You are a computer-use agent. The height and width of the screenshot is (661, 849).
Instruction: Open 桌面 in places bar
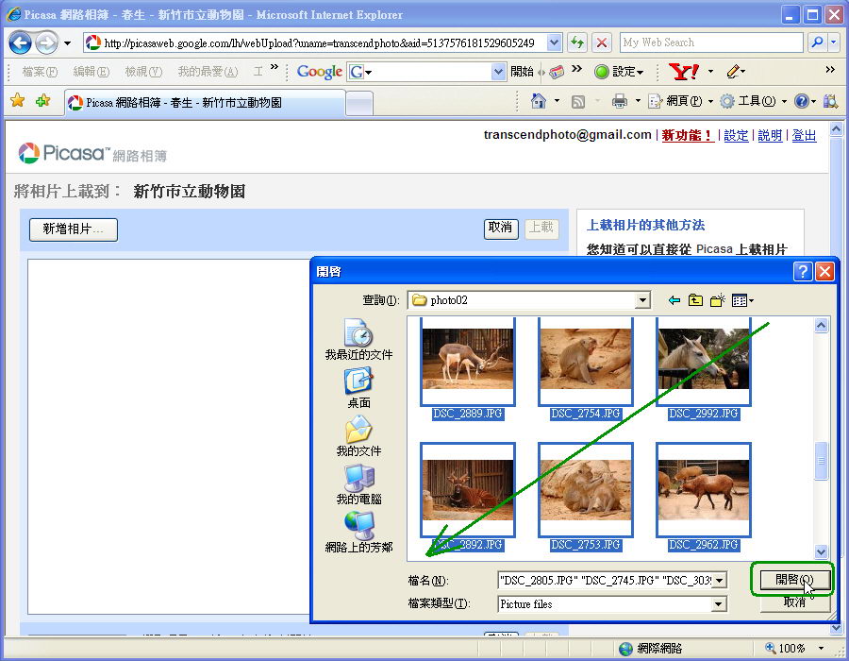pyautogui.click(x=358, y=388)
